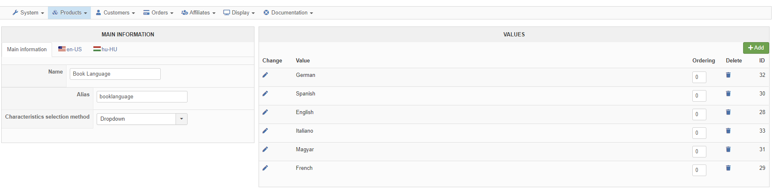Open the Characteristics selection method dropdown
This screenshot has width=777, height=193.
(x=142, y=119)
